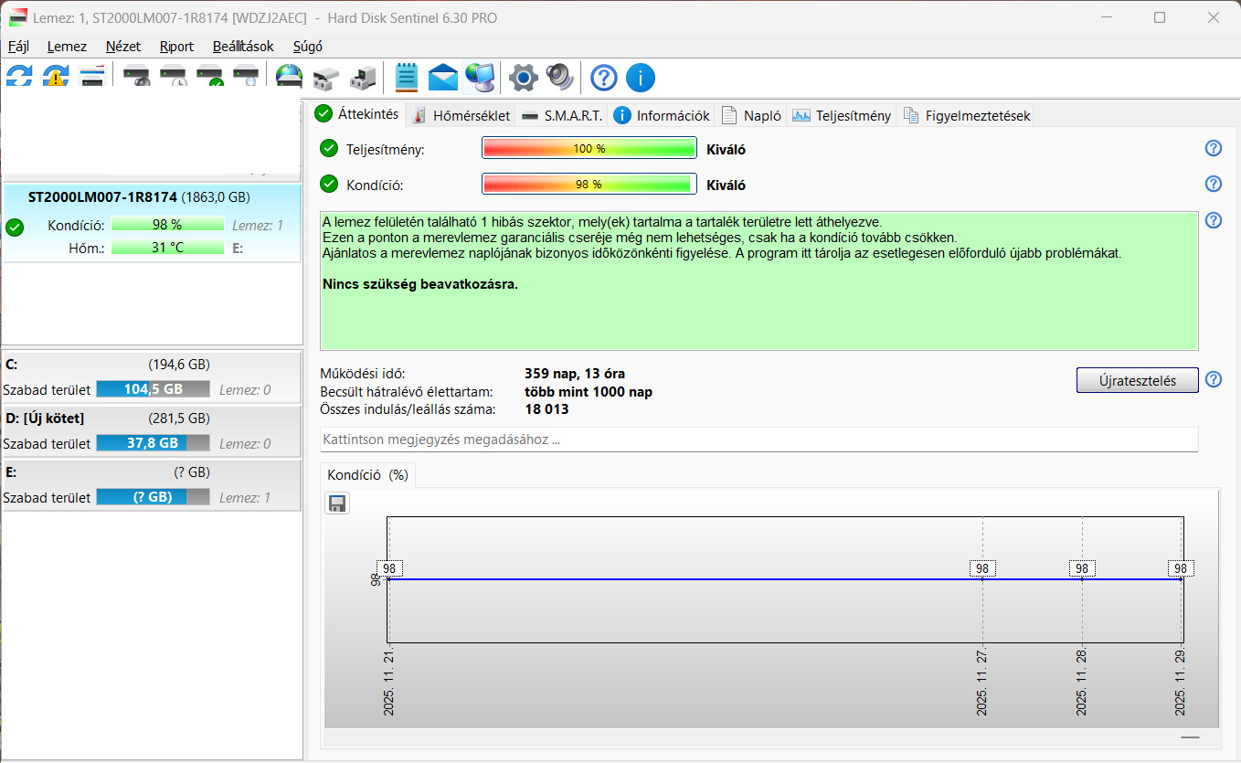Switch to the Napló tab

[751, 115]
